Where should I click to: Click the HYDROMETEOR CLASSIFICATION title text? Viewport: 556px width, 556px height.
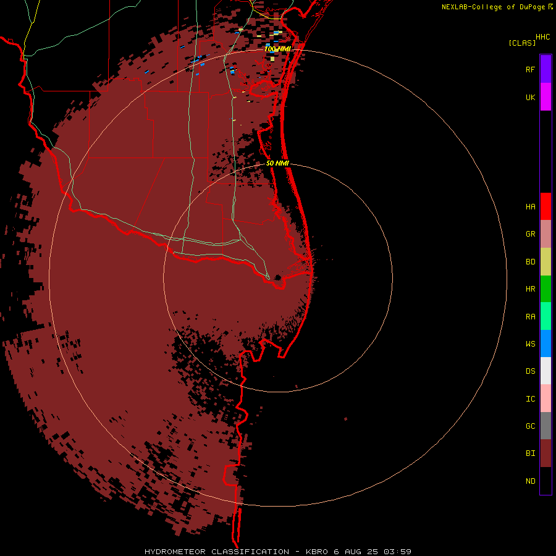[217, 552]
